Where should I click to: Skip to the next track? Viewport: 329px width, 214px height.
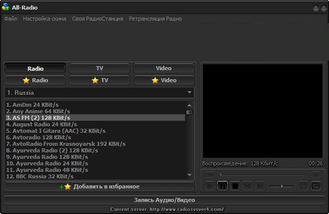260,186
